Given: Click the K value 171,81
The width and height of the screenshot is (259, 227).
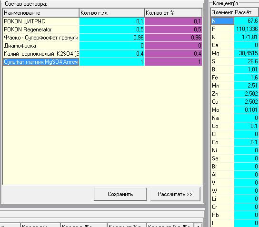Looking at the screenshot, I should point(247,37).
